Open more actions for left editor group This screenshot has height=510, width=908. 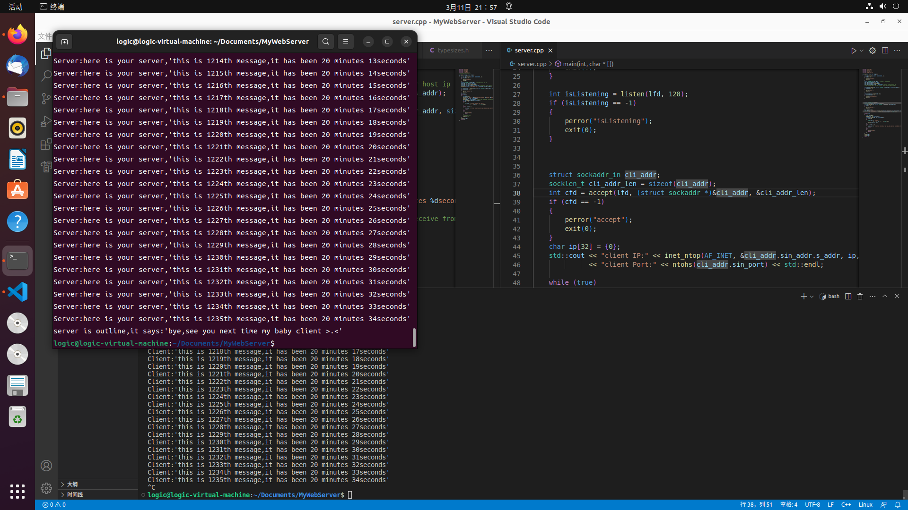(489, 51)
